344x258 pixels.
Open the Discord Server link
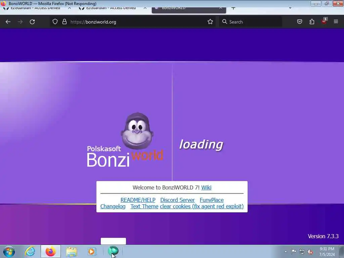pos(177,200)
